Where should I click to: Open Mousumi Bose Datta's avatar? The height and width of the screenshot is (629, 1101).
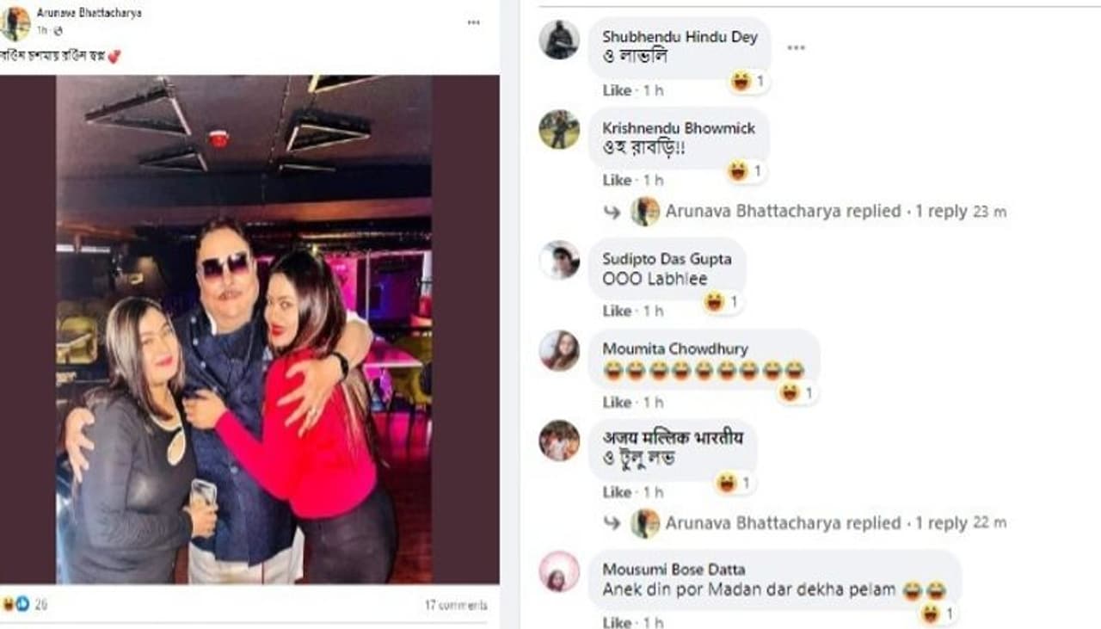pos(559,571)
